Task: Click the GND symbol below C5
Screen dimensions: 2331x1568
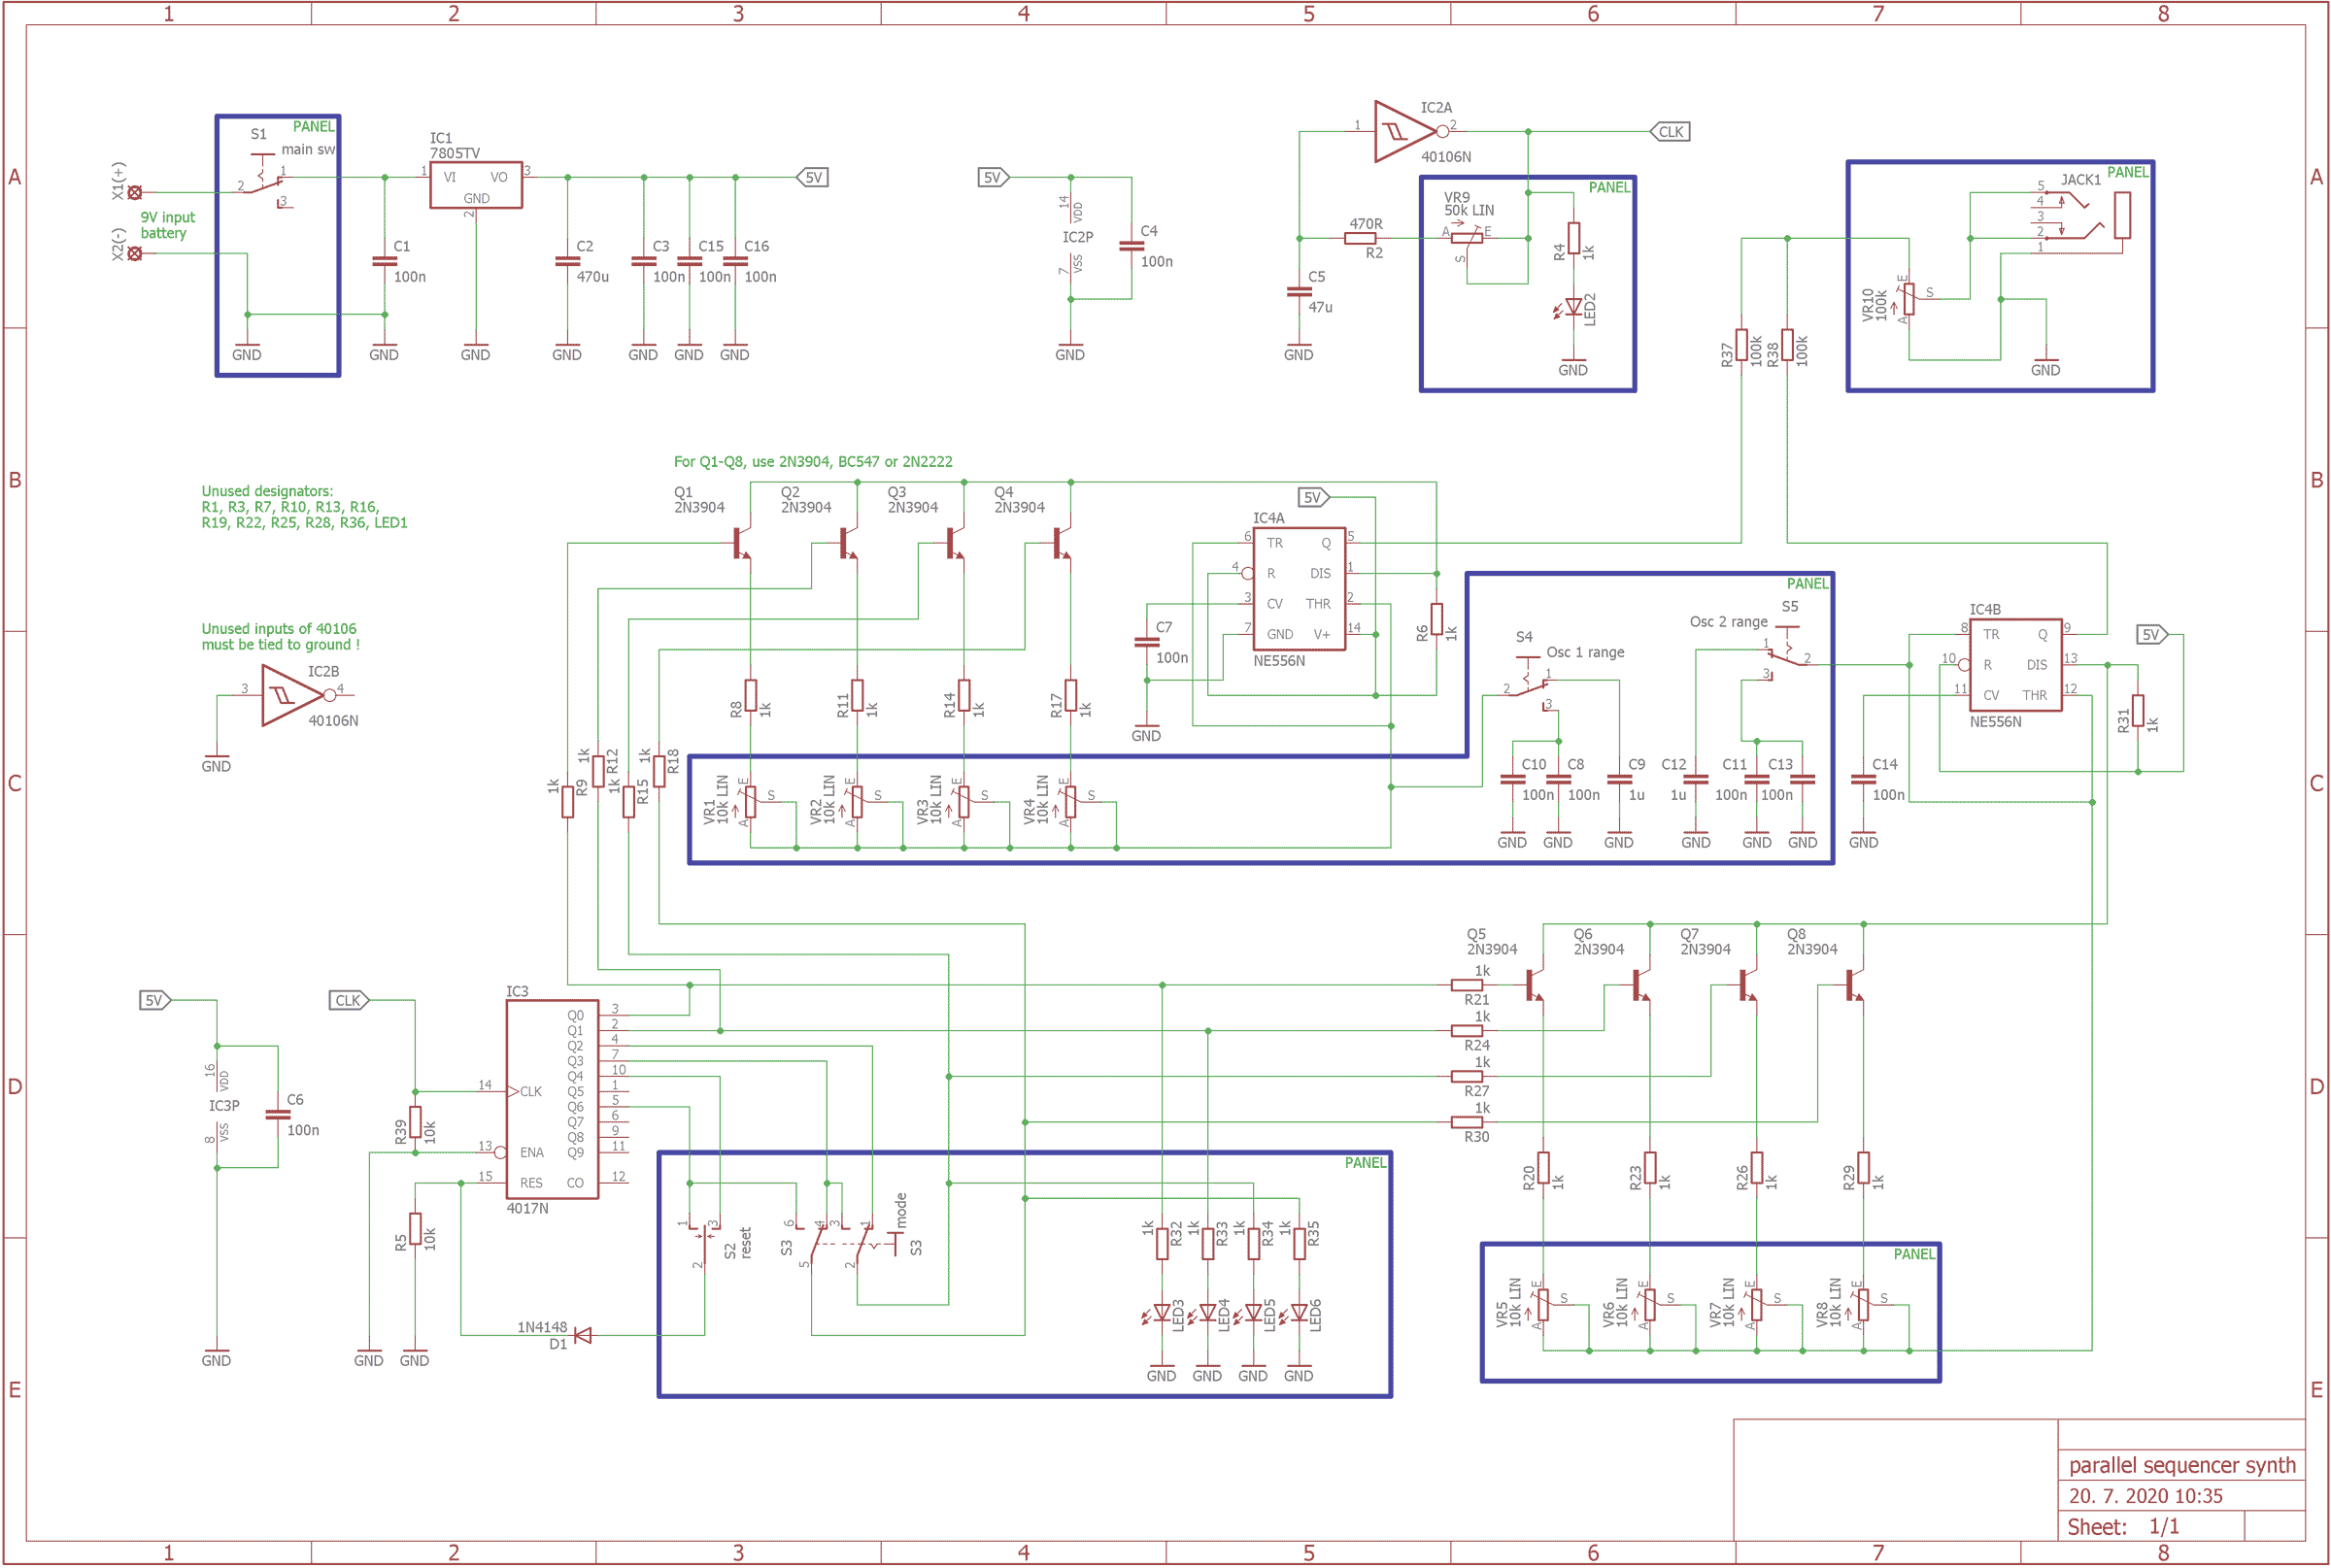Action: 1298,348
